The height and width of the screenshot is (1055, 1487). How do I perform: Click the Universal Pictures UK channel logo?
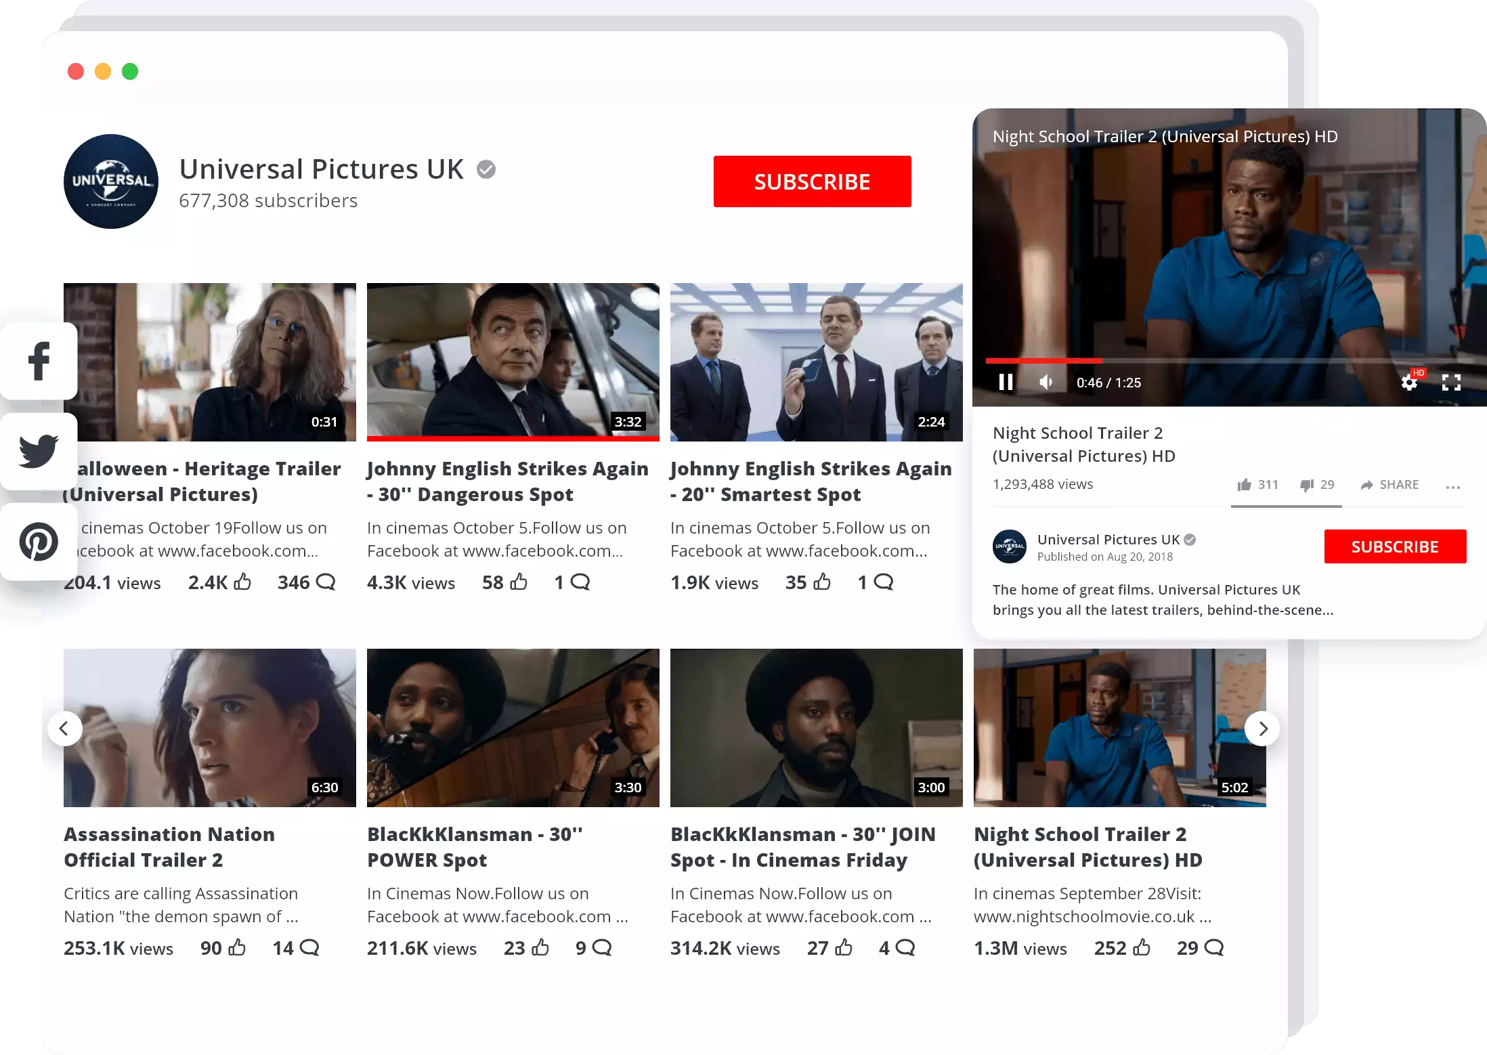tap(111, 181)
